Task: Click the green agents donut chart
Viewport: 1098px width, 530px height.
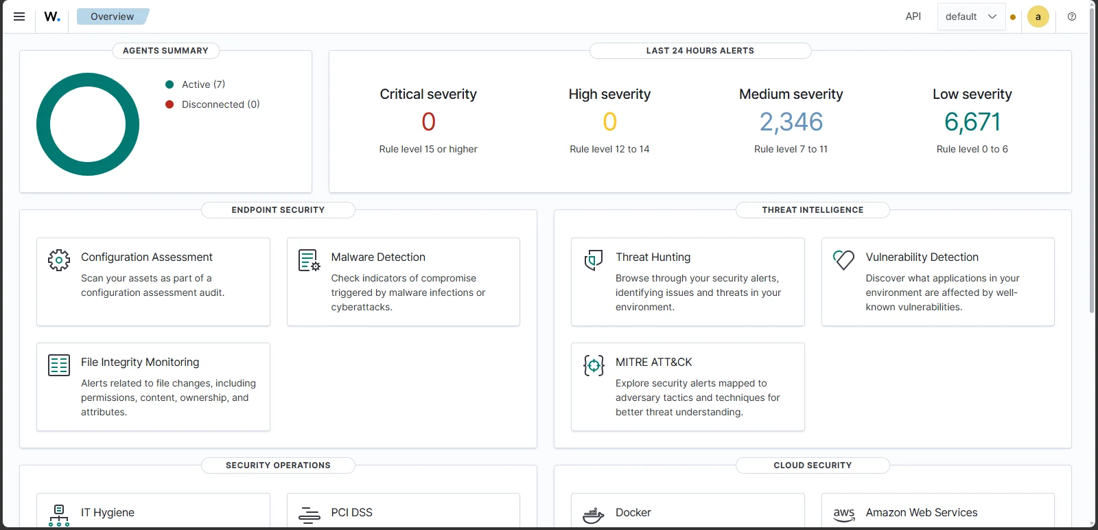Action: click(88, 124)
